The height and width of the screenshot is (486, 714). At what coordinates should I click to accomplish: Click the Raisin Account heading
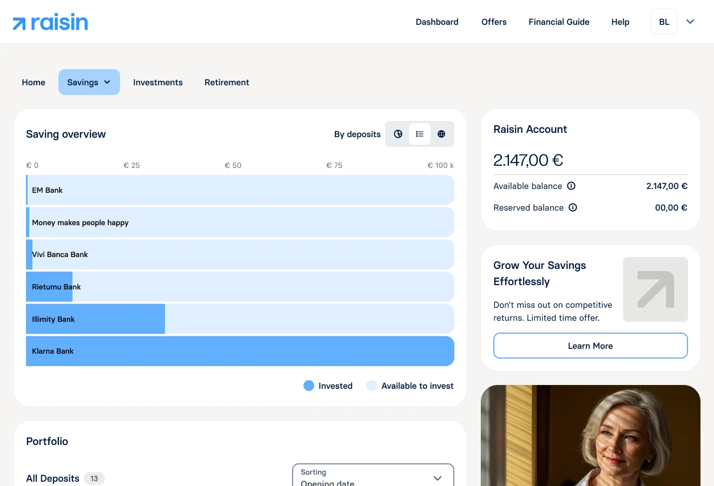coord(530,129)
